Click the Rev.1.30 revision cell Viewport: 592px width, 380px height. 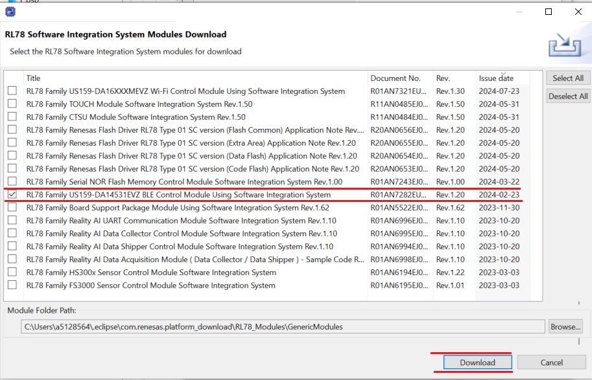tap(451, 91)
